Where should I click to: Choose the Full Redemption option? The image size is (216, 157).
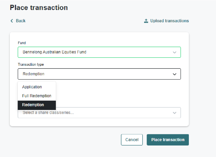click(37, 96)
